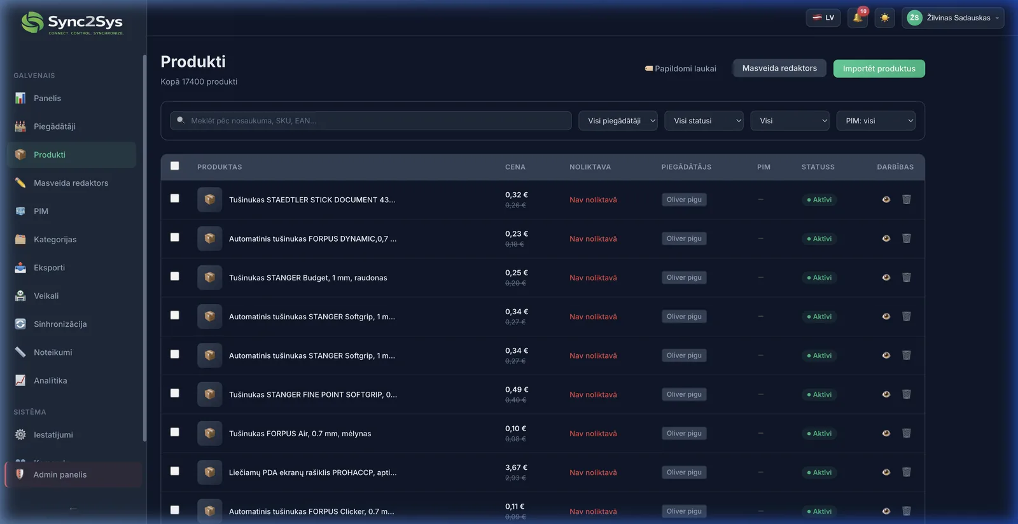Viewport: 1018px width, 524px height.
Task: Check the STANGER Budget row checkbox
Action: (175, 276)
